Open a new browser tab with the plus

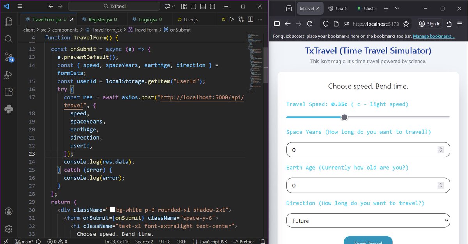tap(386, 9)
